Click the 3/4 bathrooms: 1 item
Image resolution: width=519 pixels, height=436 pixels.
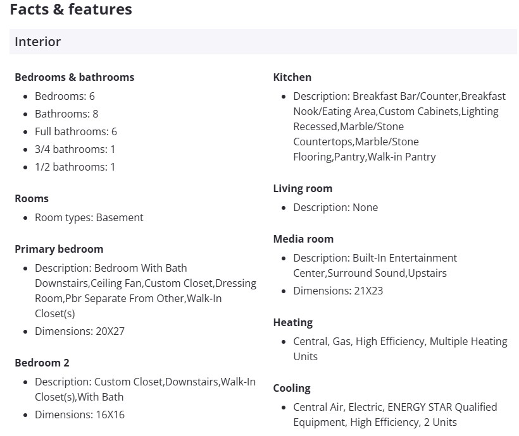pos(75,149)
